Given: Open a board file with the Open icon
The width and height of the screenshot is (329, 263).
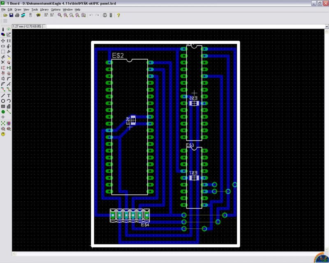Looking at the screenshot, I should point(5,15).
